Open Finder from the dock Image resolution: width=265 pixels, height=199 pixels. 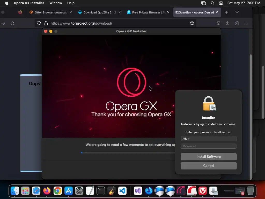coord(15,191)
